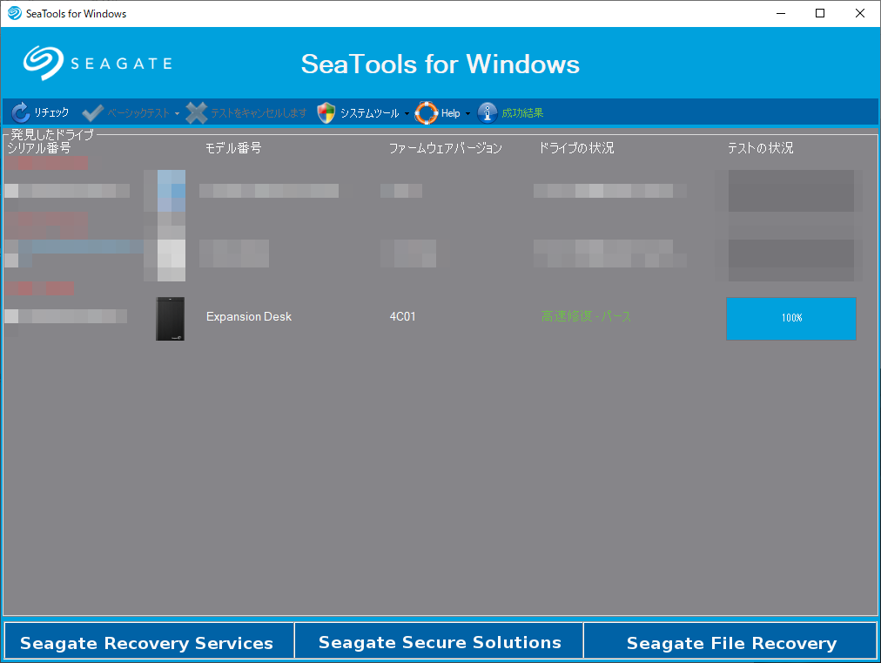Click the cancel test X icon
881x663 pixels.
(x=196, y=113)
